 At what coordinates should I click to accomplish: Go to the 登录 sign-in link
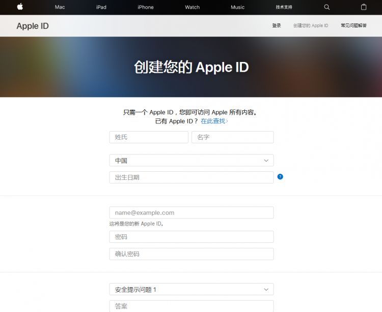(277, 25)
